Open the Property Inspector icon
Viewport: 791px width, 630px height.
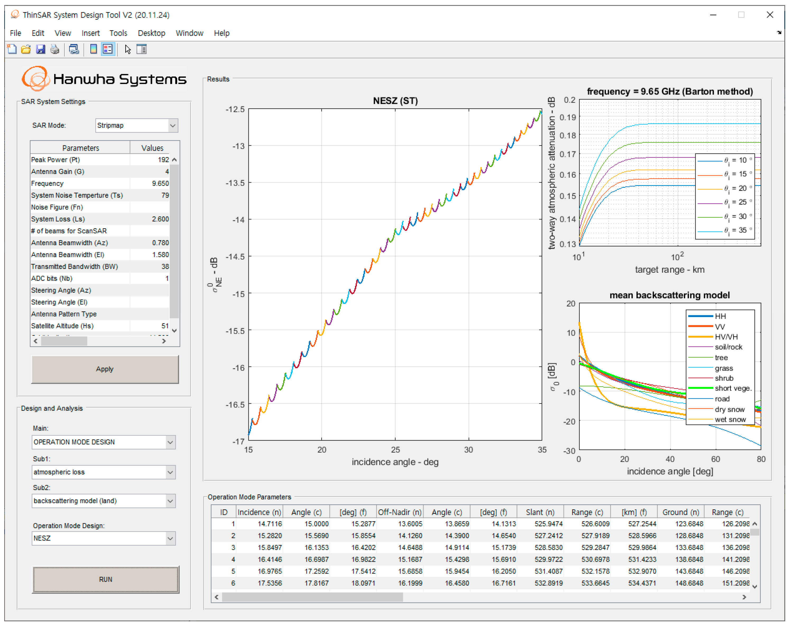(142, 49)
